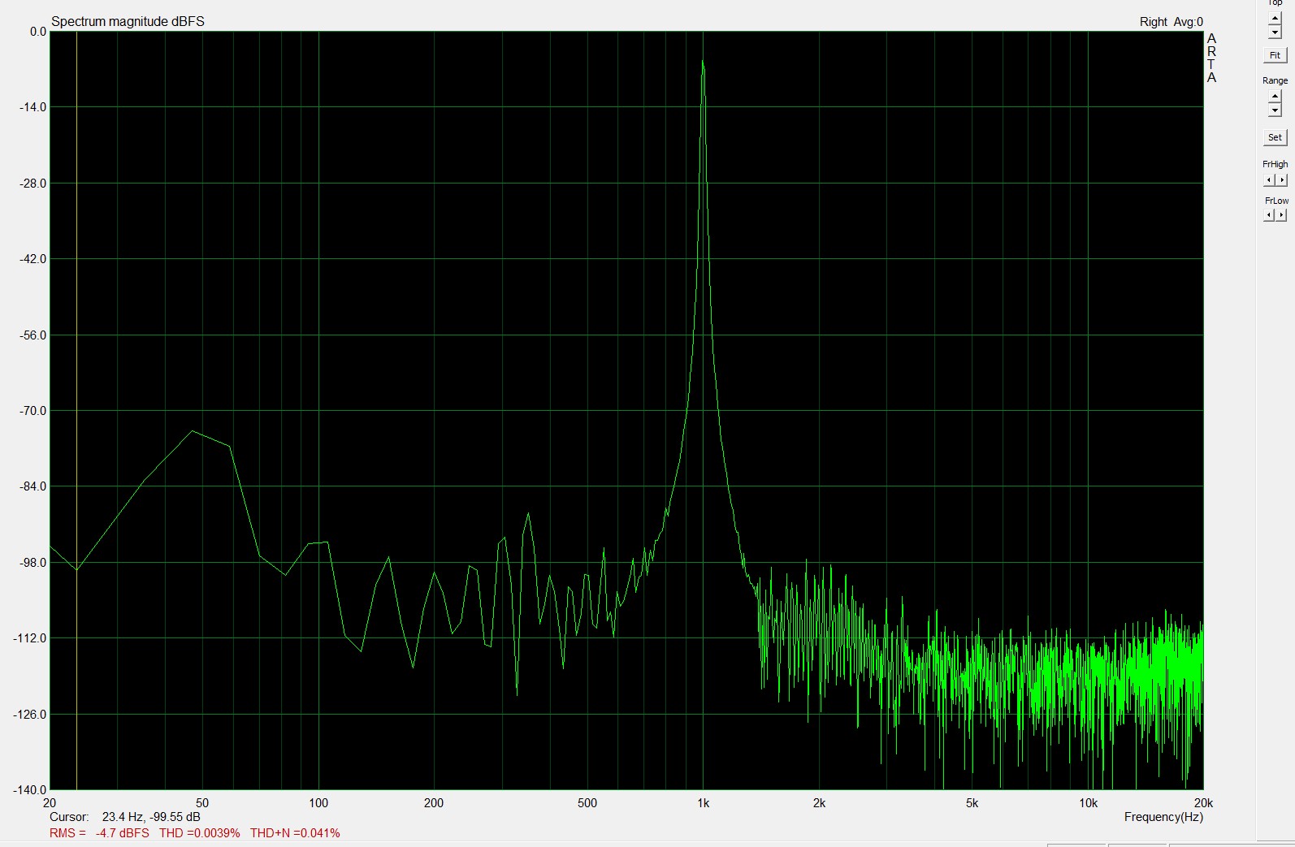Click the Right Avg:0 label
Screen dimensions: 1295x847
tap(1172, 22)
